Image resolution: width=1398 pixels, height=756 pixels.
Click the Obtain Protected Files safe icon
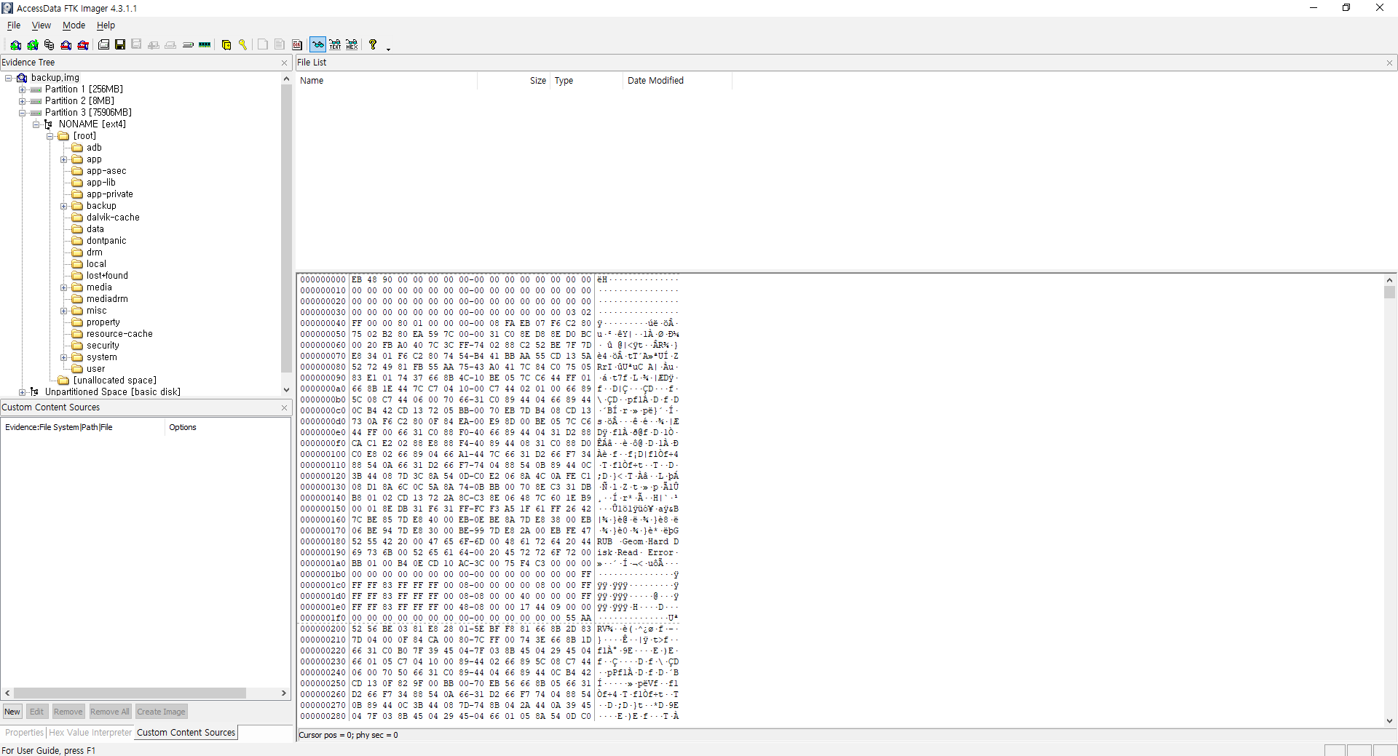click(x=226, y=45)
